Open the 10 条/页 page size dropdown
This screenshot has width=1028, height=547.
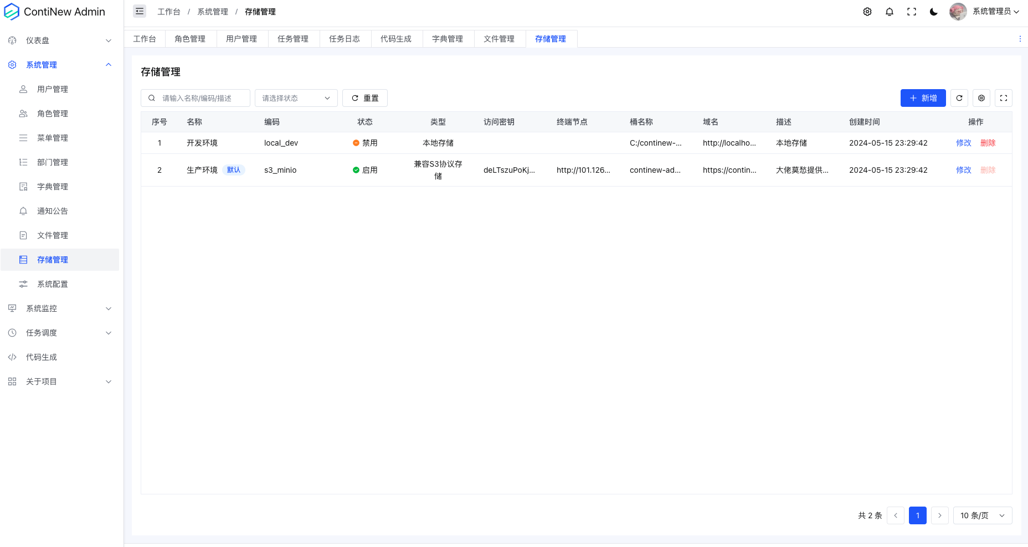(x=982, y=515)
